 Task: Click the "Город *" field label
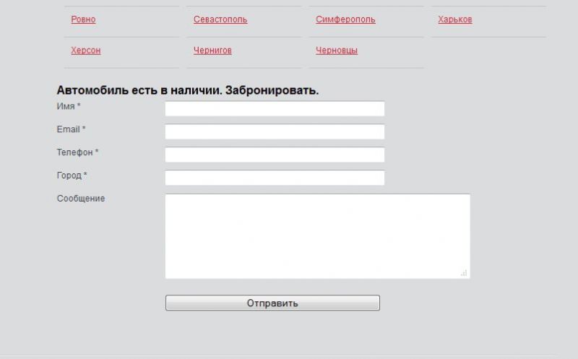72,176
